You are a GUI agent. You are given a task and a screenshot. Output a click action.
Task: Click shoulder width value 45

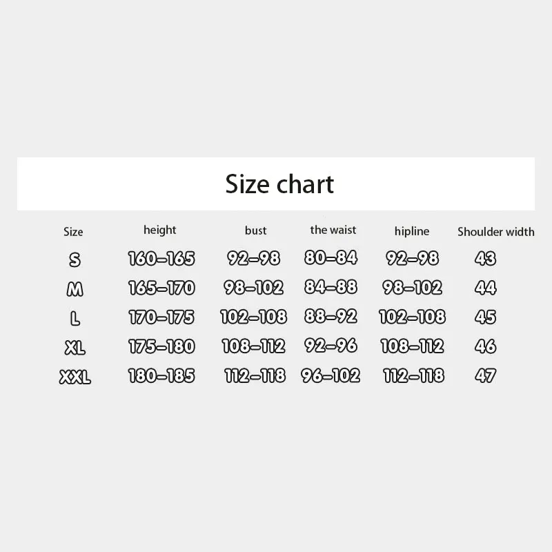click(486, 317)
